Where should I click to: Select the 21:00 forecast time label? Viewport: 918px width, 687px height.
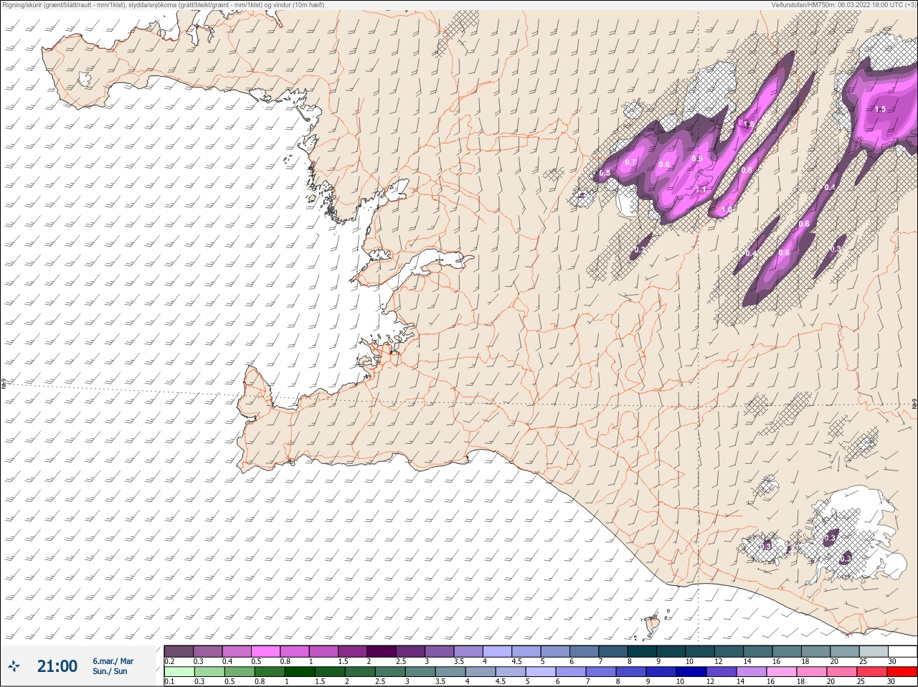tap(57, 666)
